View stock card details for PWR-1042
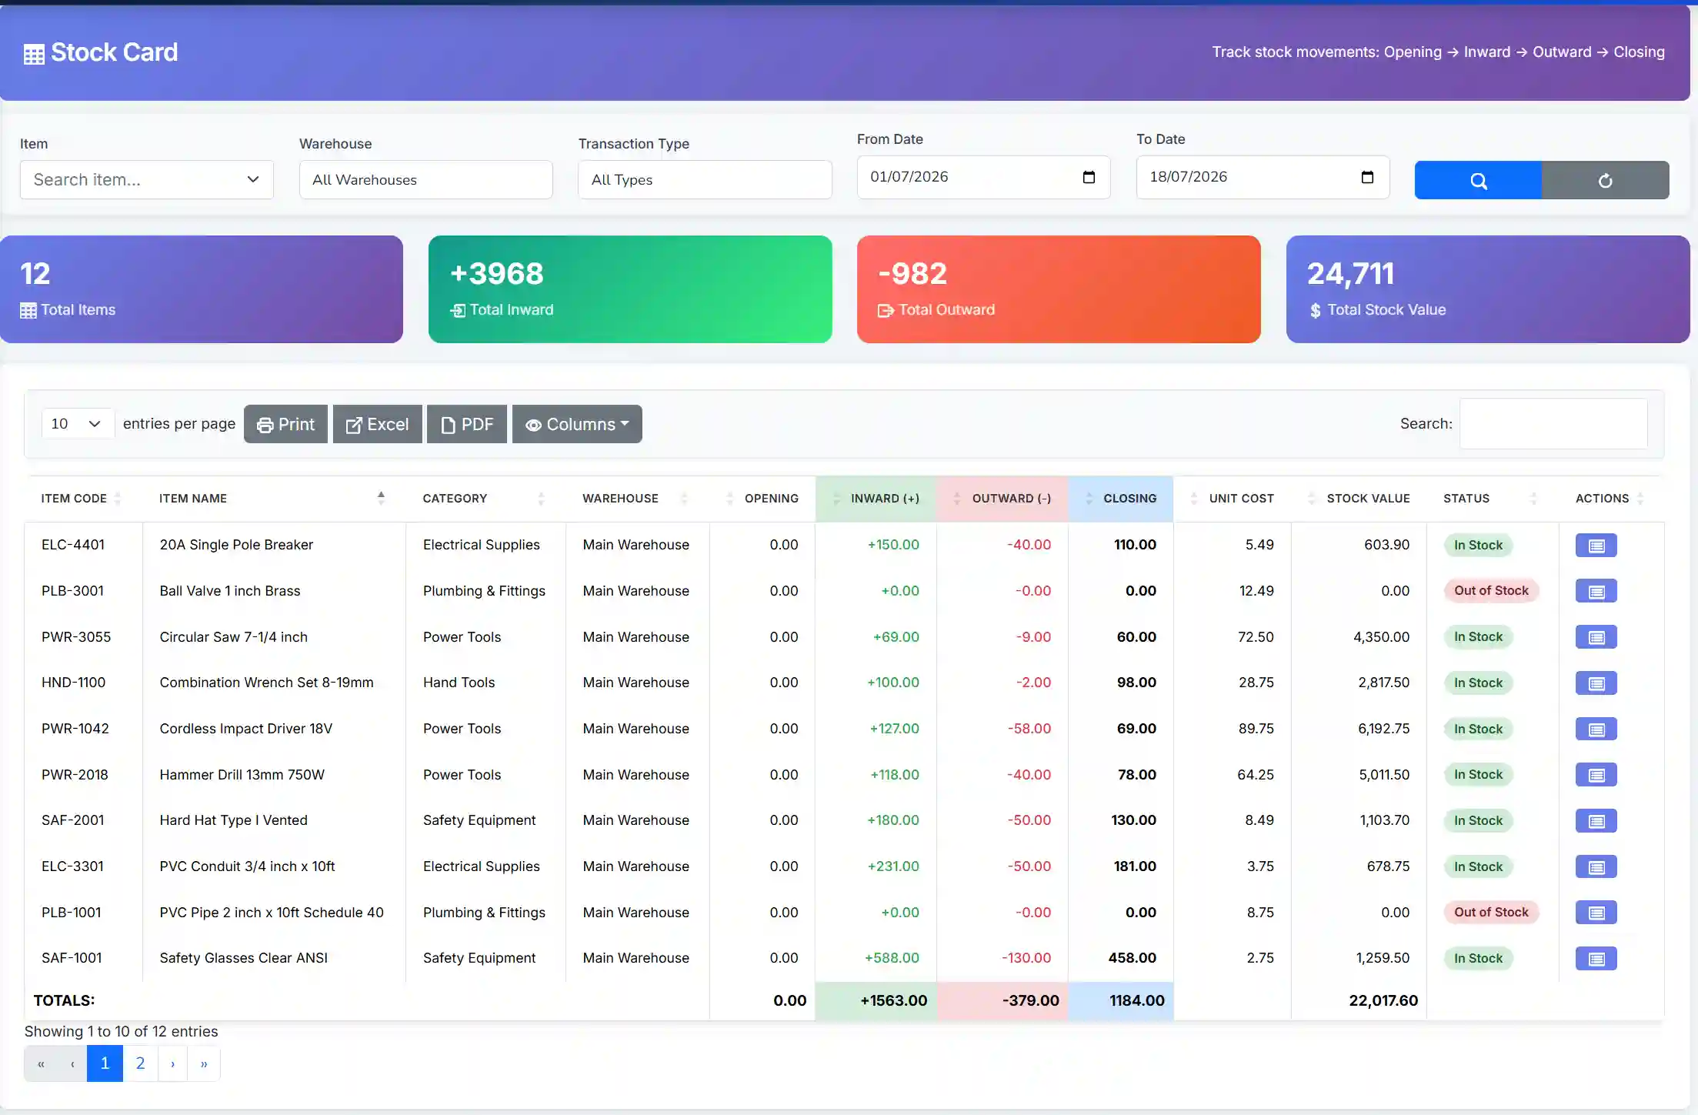This screenshot has width=1698, height=1115. click(x=1596, y=729)
